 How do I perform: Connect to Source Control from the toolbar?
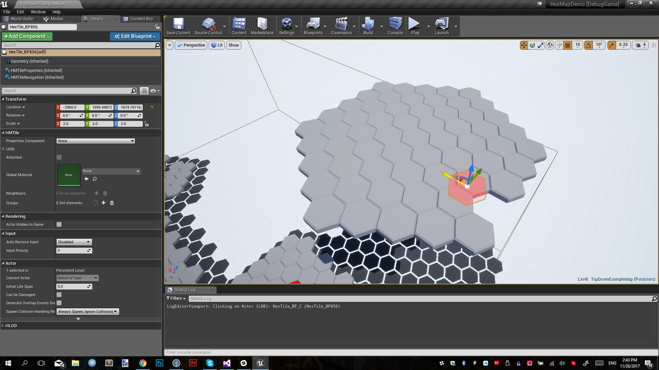tap(209, 25)
